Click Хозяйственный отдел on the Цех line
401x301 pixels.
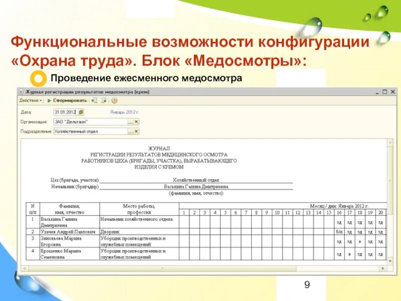[196, 180]
